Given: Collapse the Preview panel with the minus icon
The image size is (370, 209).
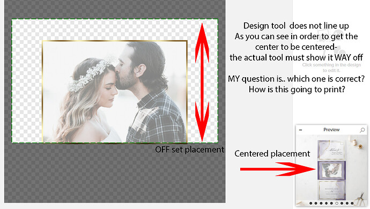Looking at the screenshot, I should point(301,130).
